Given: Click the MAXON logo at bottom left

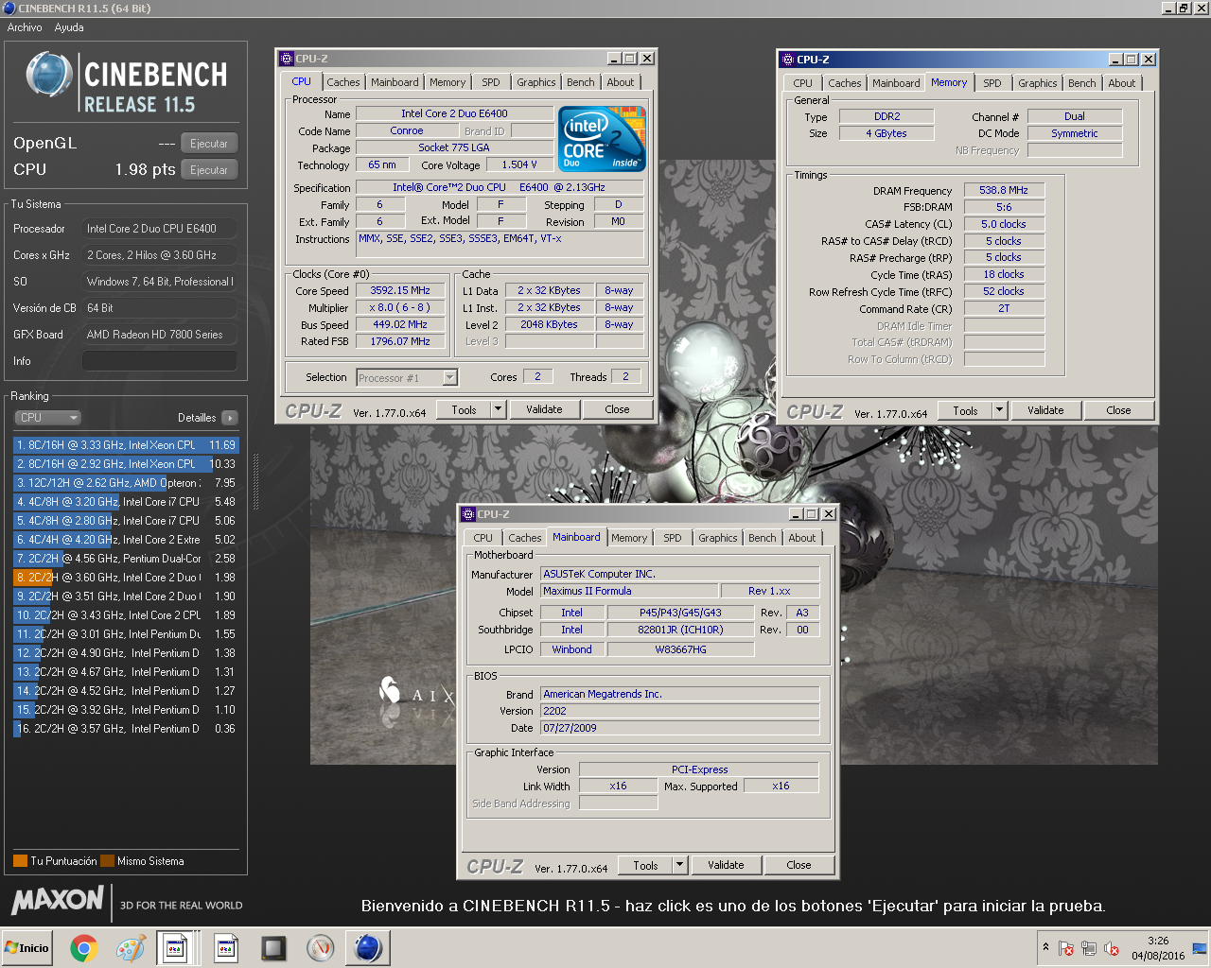Looking at the screenshot, I should click(x=58, y=900).
